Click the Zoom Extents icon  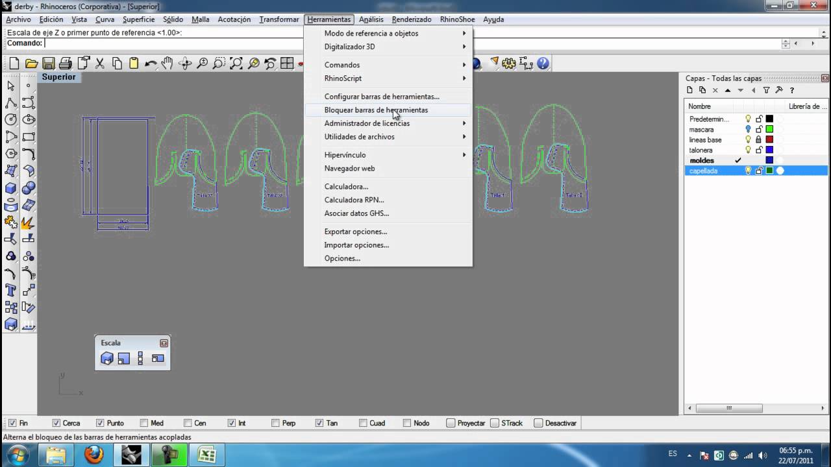click(236, 64)
